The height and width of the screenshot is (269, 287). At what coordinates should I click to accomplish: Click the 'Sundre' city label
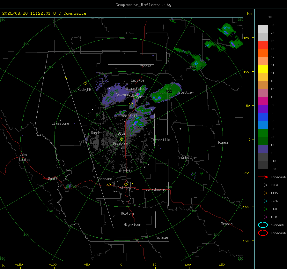97,133
